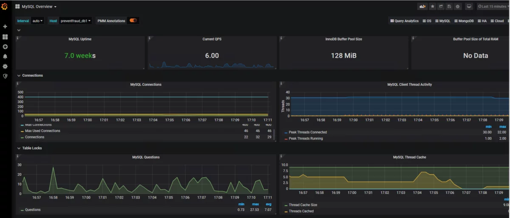This screenshot has height=218, width=510.
Task: Open the Configuration gear icon in sidebar
Action: tap(5, 66)
